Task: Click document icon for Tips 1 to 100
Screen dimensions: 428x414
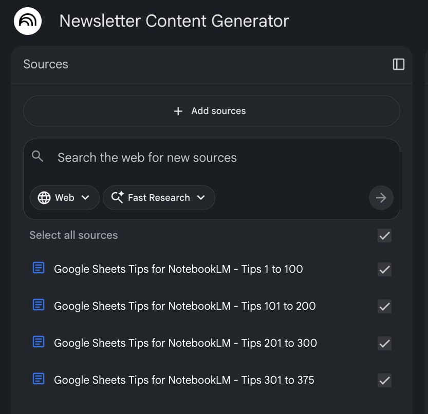Action: 39,268
